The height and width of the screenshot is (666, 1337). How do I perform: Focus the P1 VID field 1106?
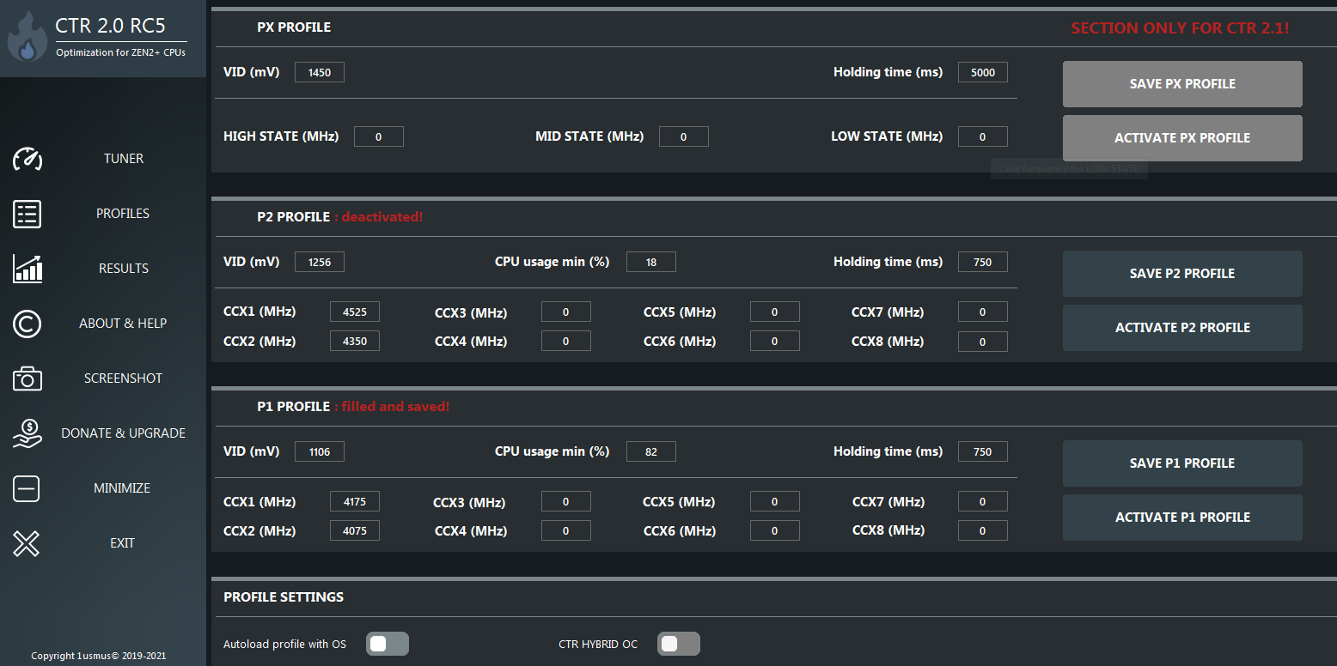pyautogui.click(x=320, y=452)
